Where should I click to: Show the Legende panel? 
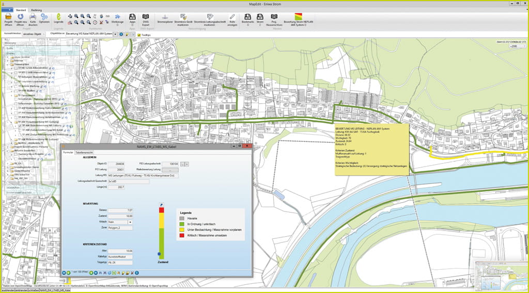pos(58,17)
